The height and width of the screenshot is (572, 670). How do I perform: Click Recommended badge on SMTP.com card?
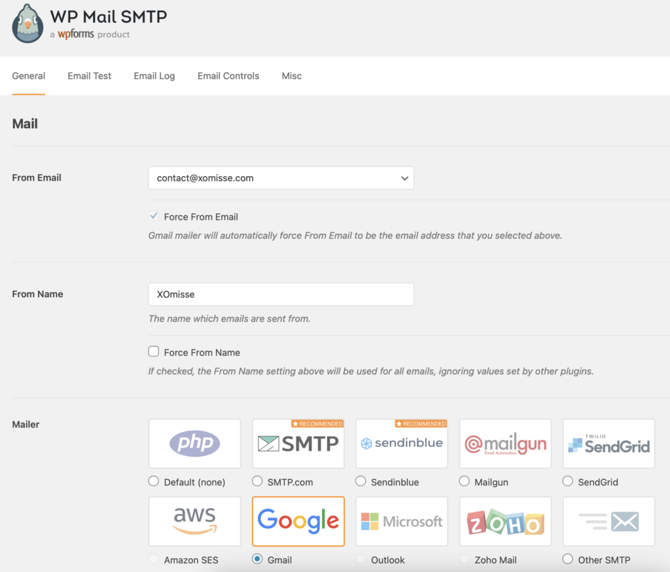point(317,423)
